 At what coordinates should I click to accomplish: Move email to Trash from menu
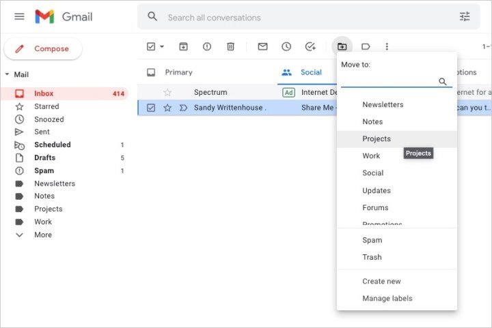(x=396, y=257)
